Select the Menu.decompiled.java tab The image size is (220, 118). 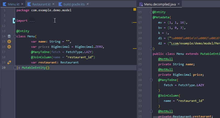click(160, 4)
